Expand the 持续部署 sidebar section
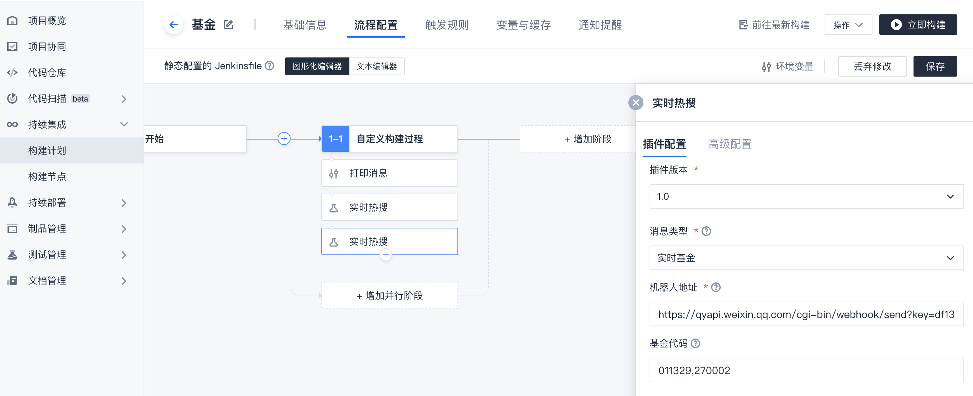The image size is (973, 396). click(x=124, y=203)
